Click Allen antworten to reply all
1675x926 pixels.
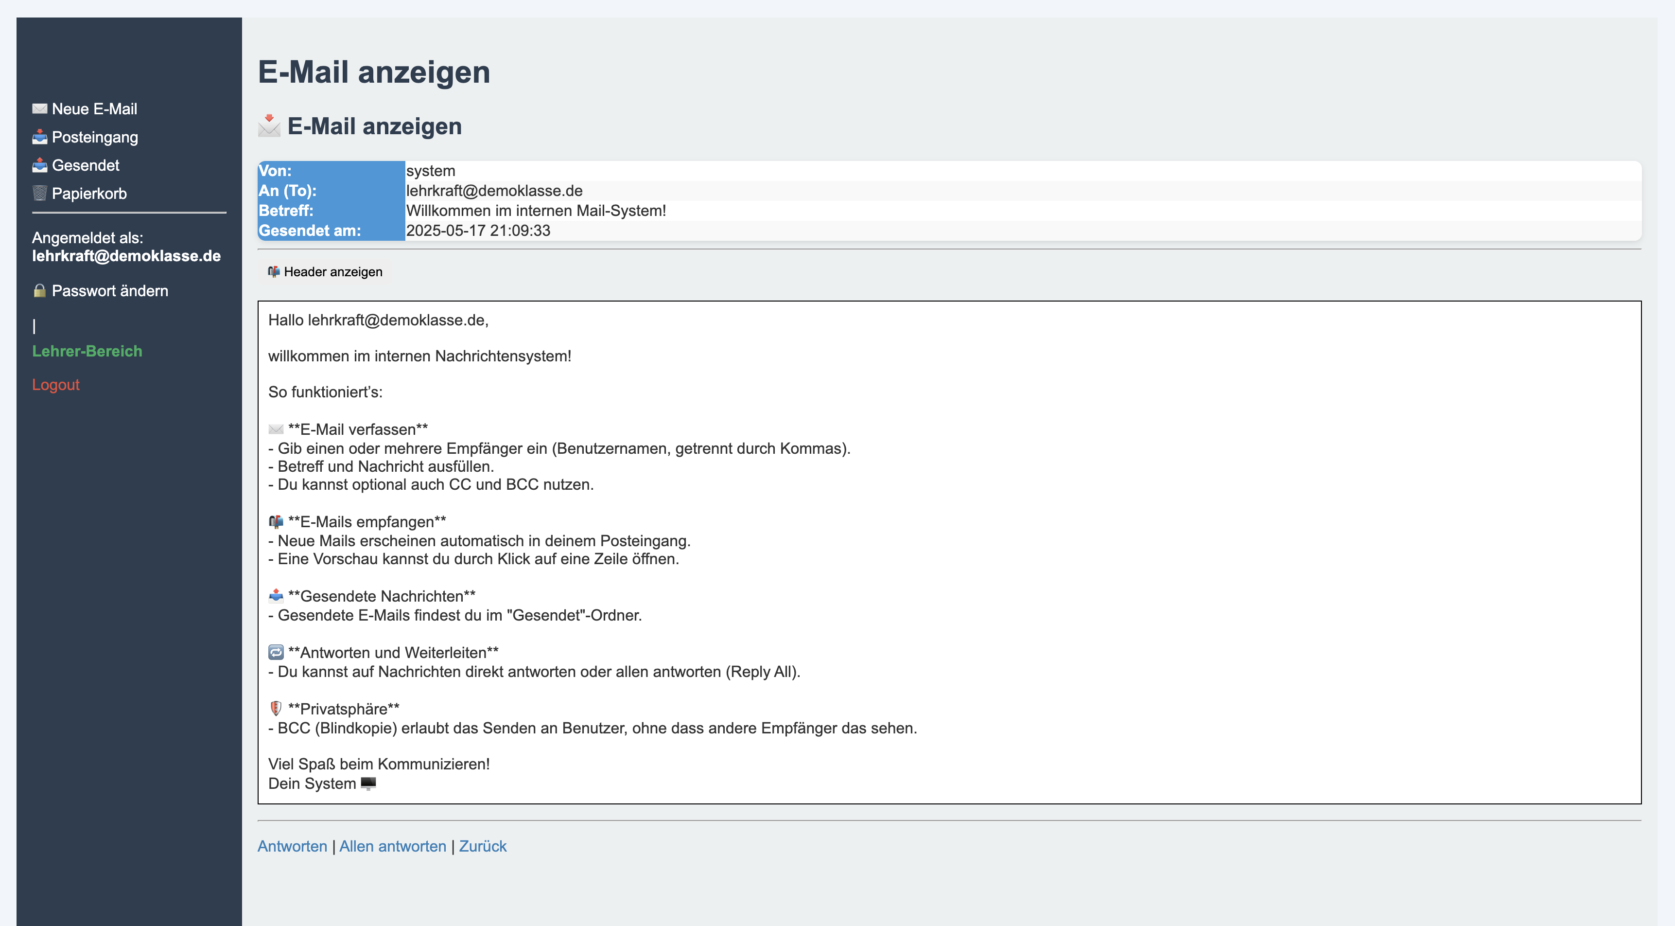pyautogui.click(x=393, y=846)
